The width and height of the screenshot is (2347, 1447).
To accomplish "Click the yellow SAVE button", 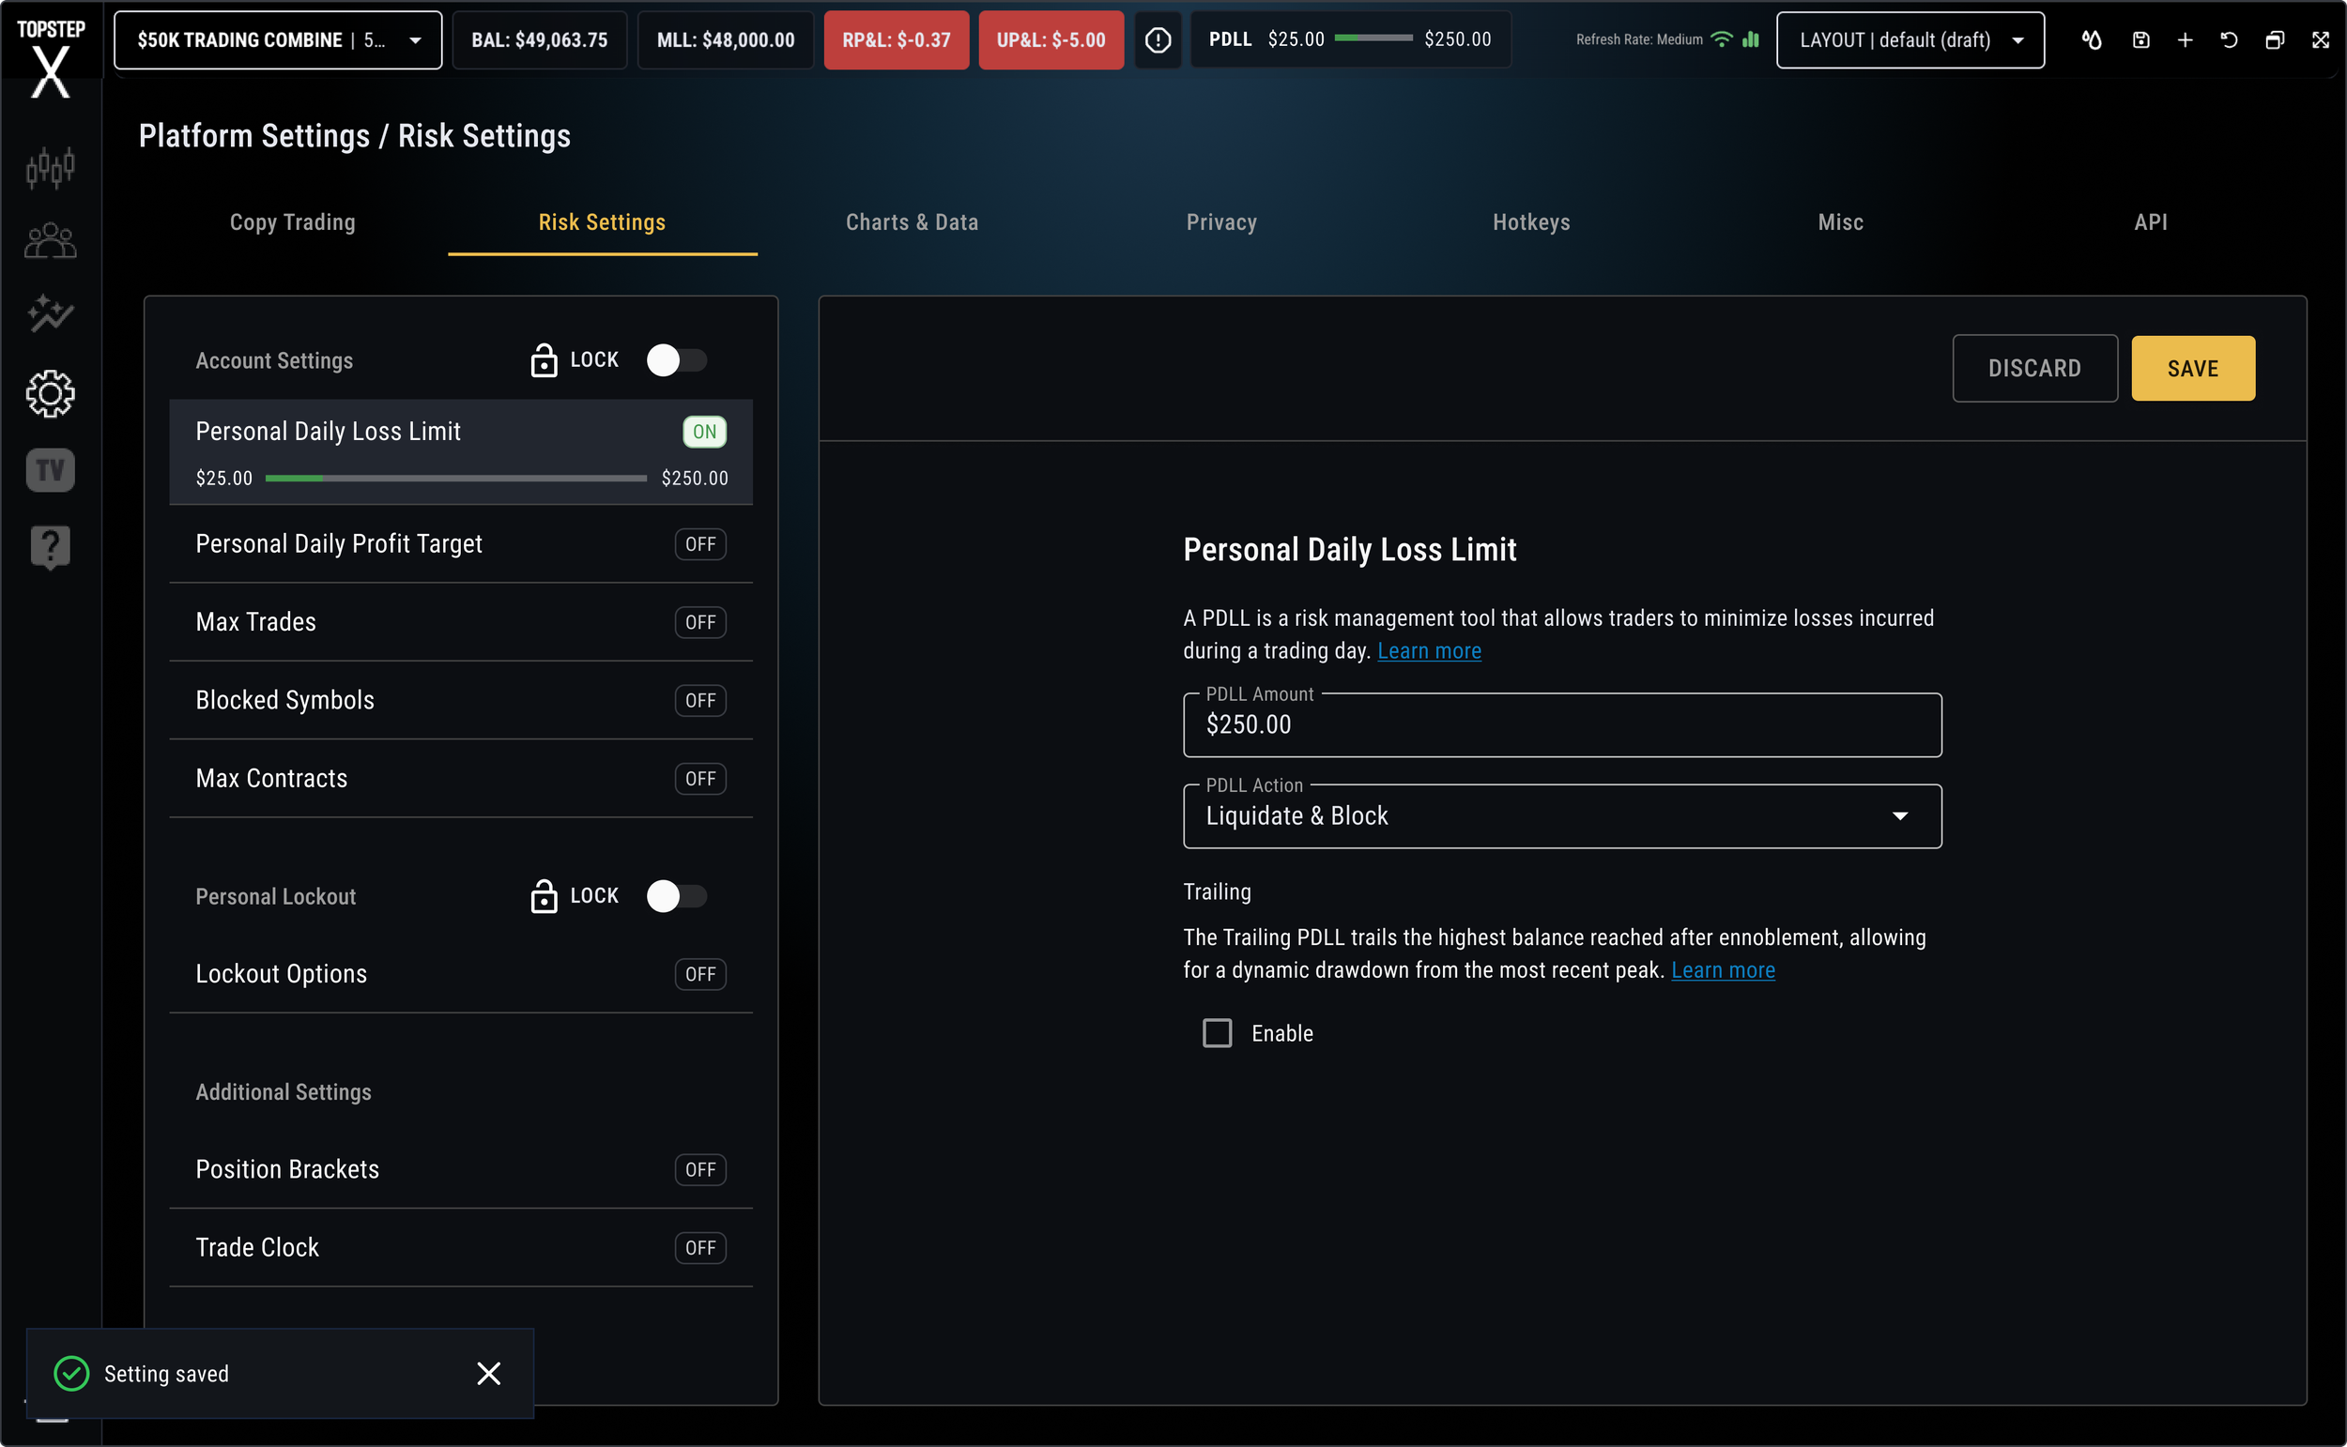I will point(2193,369).
